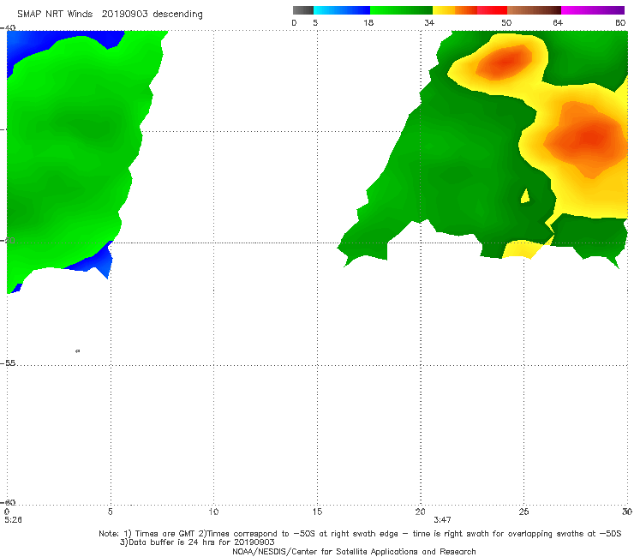Click the latitude axis label '-60'
This screenshot has width=634, height=557.
click(x=8, y=502)
